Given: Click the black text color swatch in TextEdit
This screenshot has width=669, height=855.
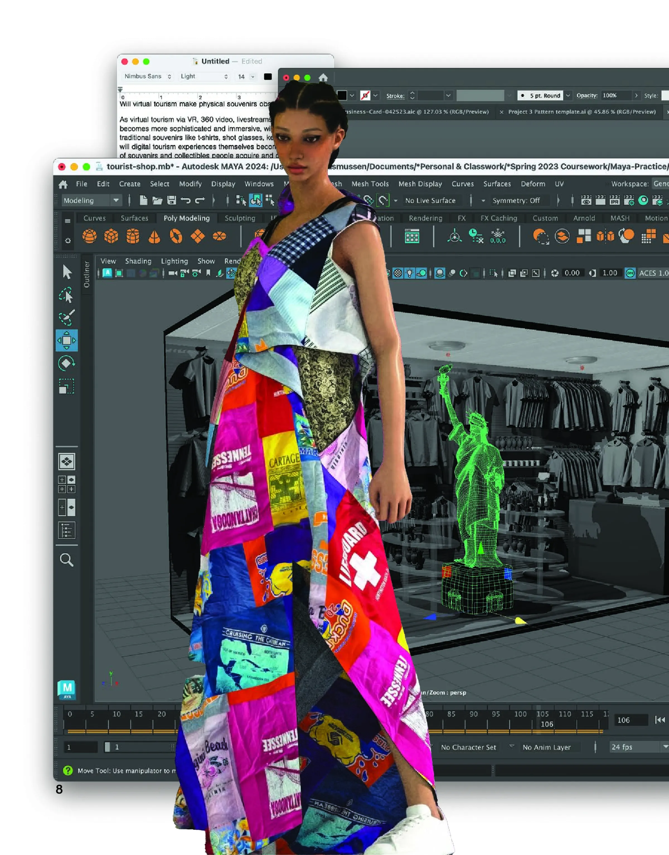Looking at the screenshot, I should point(268,77).
